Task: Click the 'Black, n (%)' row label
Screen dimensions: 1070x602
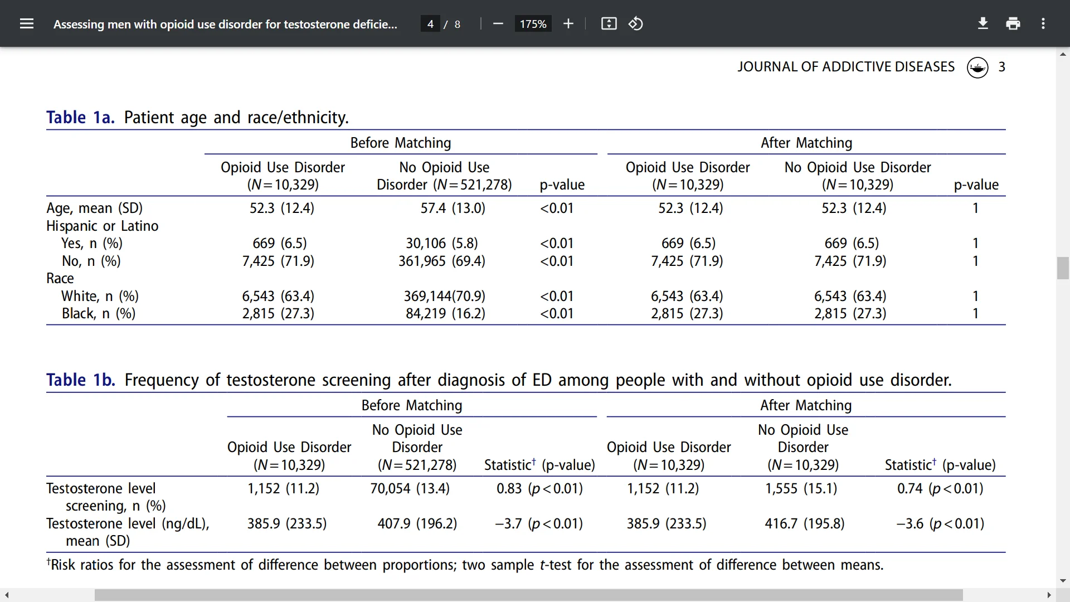Action: tap(99, 313)
